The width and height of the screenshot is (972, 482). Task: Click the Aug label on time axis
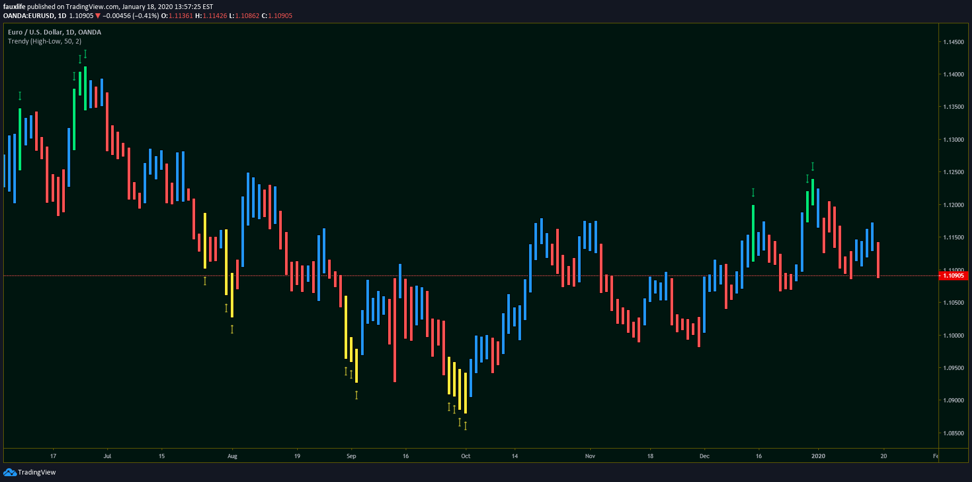232,456
